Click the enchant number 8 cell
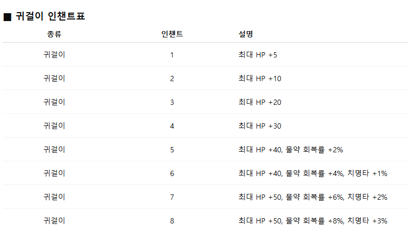Image resolution: width=411 pixels, height=234 pixels. 172,221
